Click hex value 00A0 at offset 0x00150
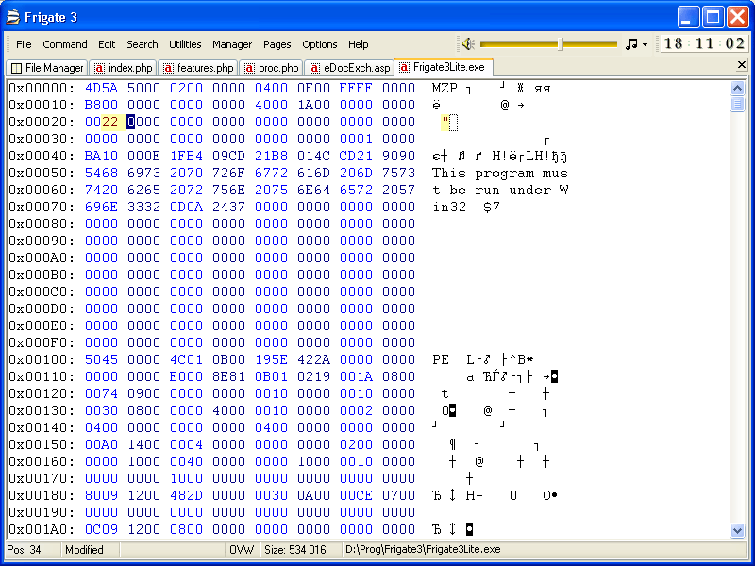 101,444
